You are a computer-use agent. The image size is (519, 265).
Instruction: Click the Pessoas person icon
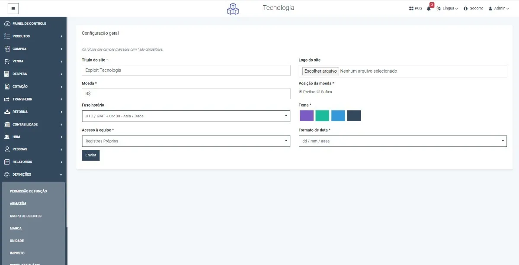coord(7,149)
